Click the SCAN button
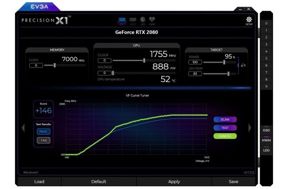 pos(225,119)
